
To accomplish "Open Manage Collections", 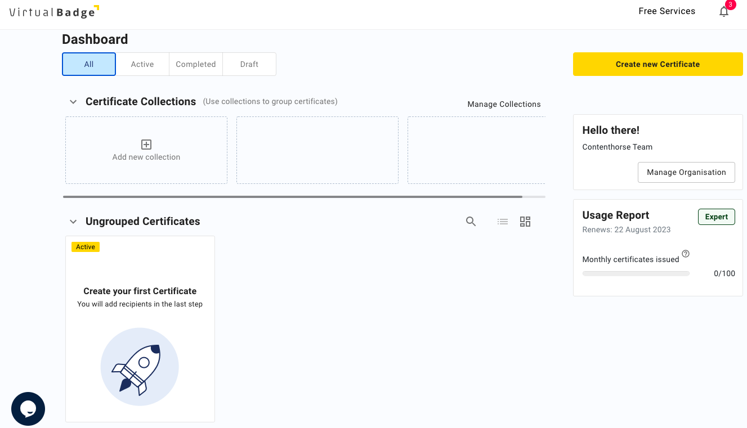I will [503, 104].
